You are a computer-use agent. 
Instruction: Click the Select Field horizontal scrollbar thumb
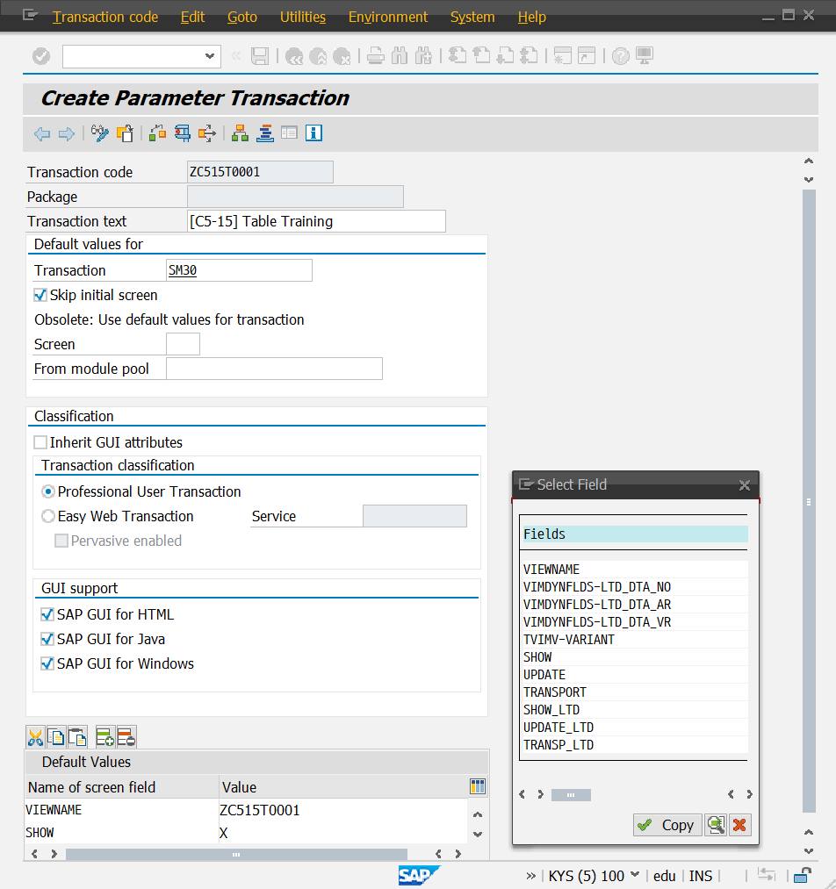click(571, 795)
